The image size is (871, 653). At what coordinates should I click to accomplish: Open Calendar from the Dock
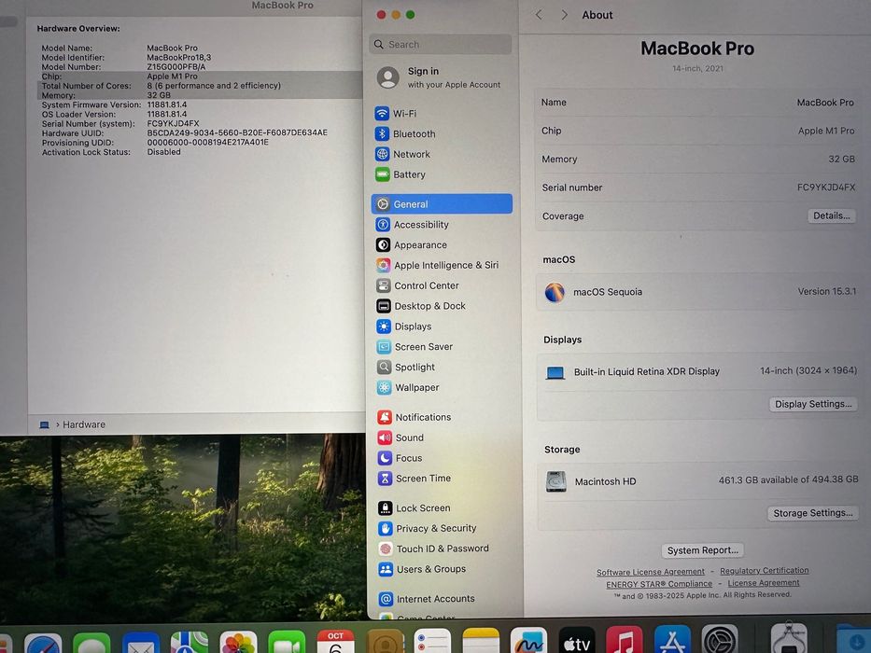point(335,643)
